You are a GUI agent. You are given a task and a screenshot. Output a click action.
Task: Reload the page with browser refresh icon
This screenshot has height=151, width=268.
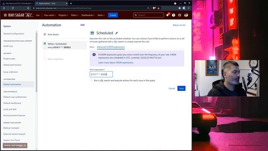[x=13, y=8]
